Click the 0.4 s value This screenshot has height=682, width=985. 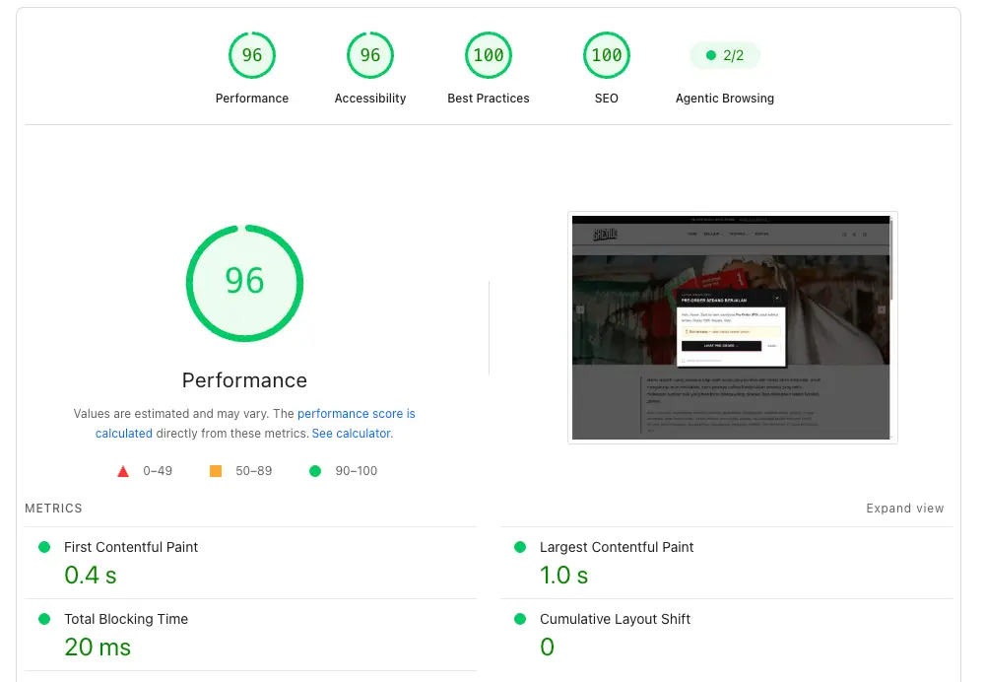click(91, 576)
